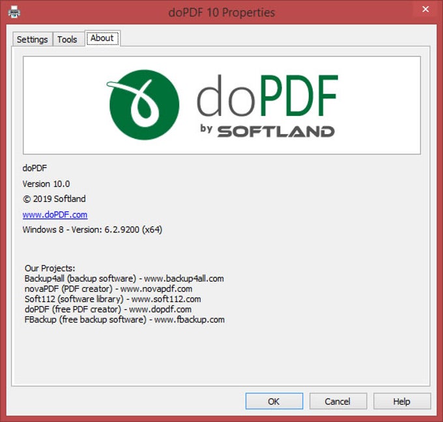443x422 pixels.
Task: Switch to the Settings tab
Action: coord(32,39)
